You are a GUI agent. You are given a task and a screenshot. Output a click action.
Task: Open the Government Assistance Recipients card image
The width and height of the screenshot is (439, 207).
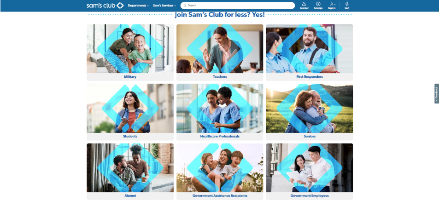pyautogui.click(x=220, y=168)
